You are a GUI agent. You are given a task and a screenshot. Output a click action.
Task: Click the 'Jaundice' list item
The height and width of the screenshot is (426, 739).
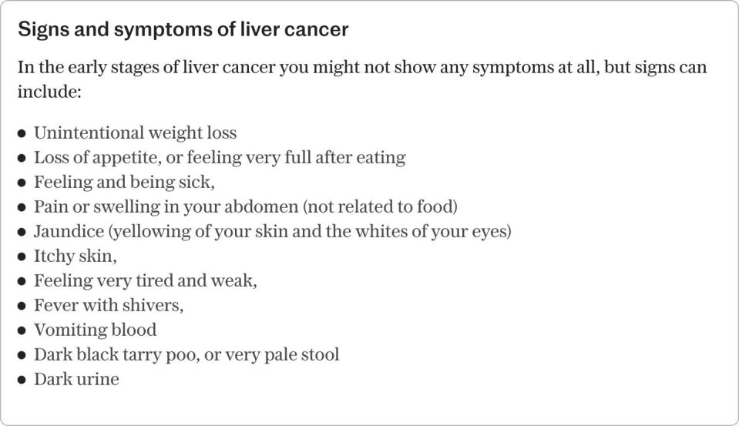pos(273,231)
